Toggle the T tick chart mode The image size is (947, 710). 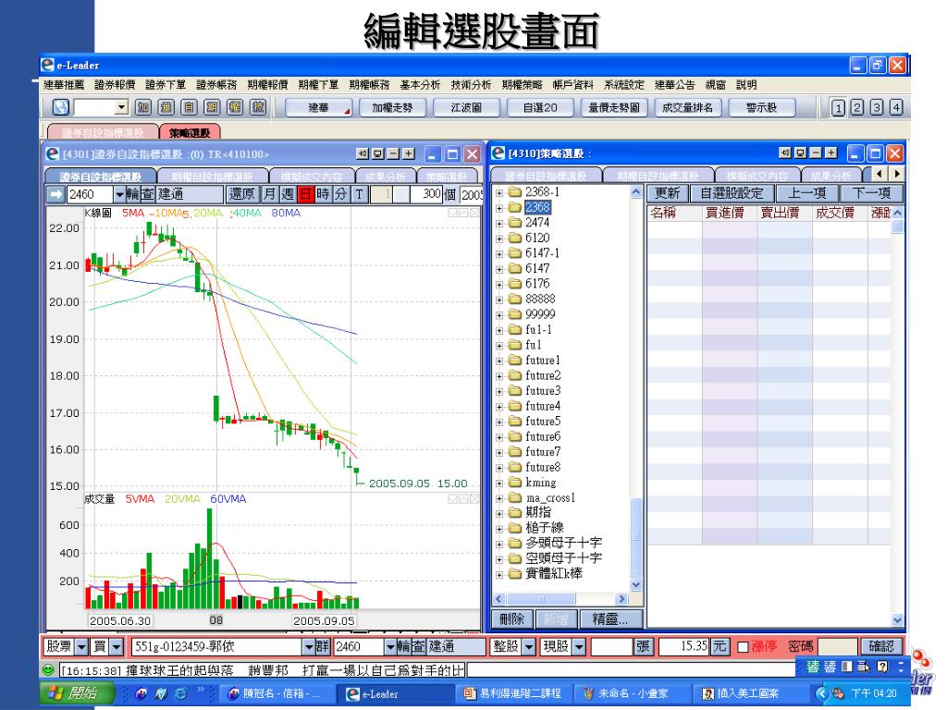click(360, 194)
